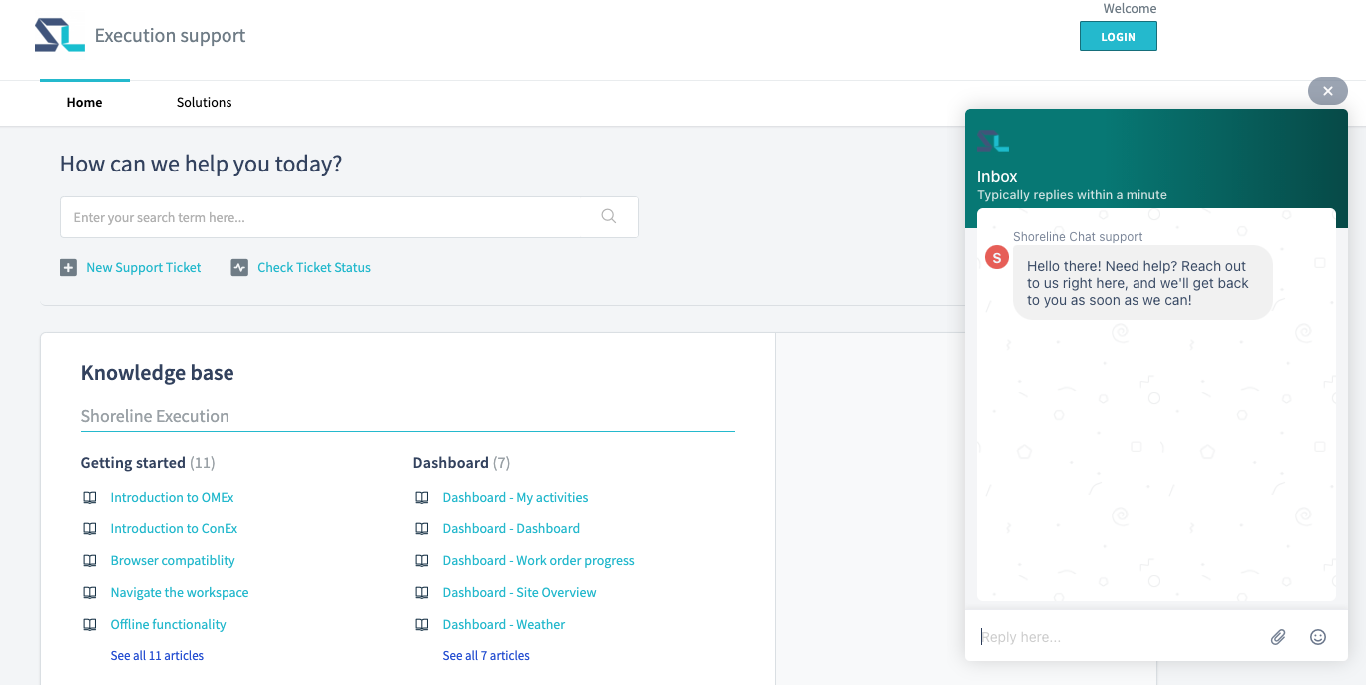Screen dimensions: 1366x685
Task: Click book icon next to Dashboard - Dashboard
Action: (422, 528)
